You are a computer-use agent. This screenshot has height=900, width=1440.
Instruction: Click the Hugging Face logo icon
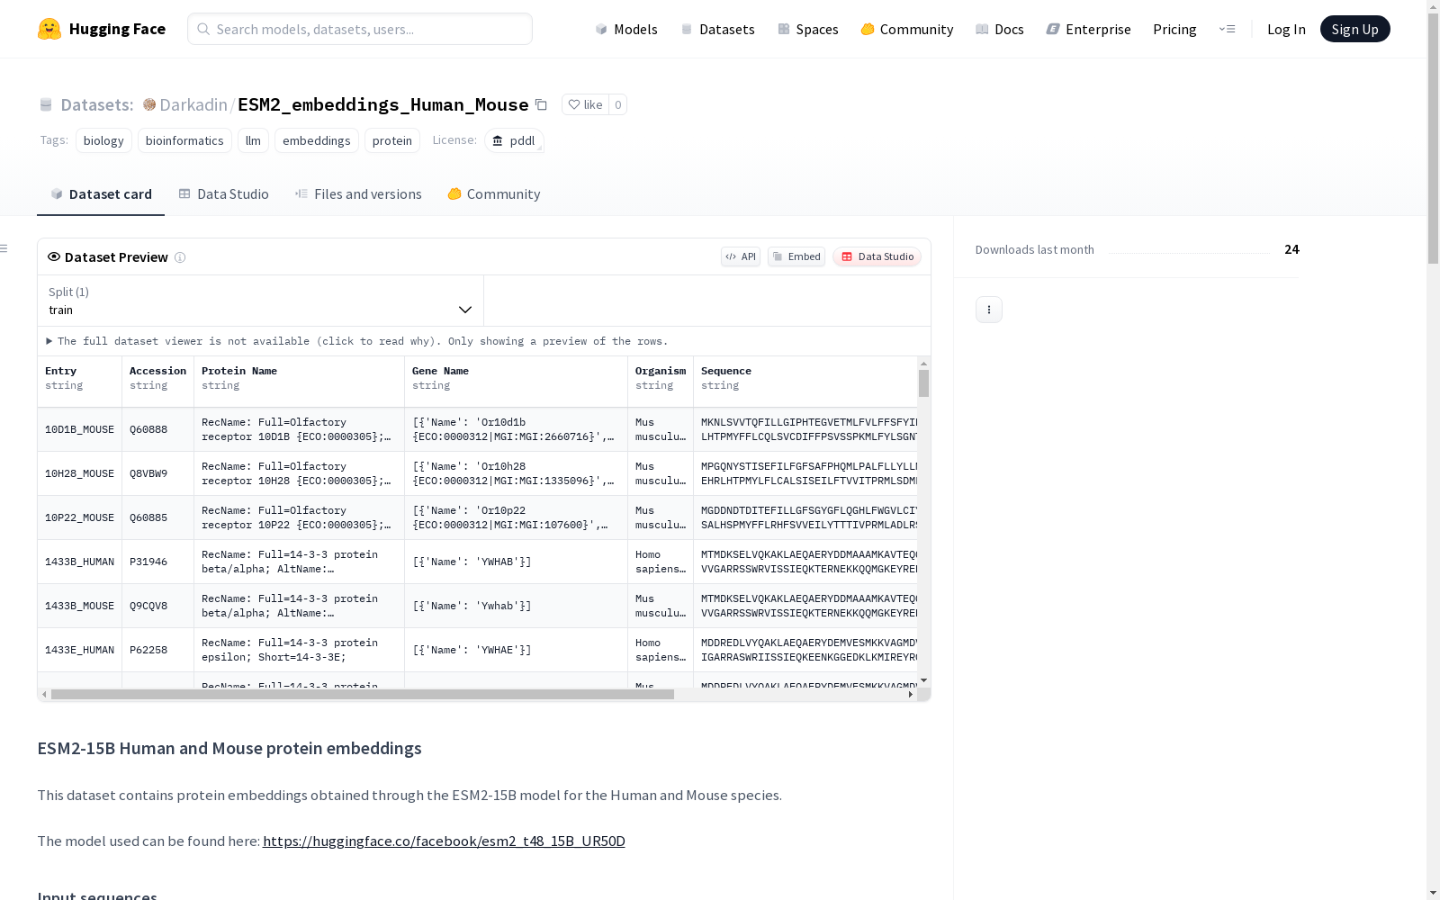click(x=49, y=29)
